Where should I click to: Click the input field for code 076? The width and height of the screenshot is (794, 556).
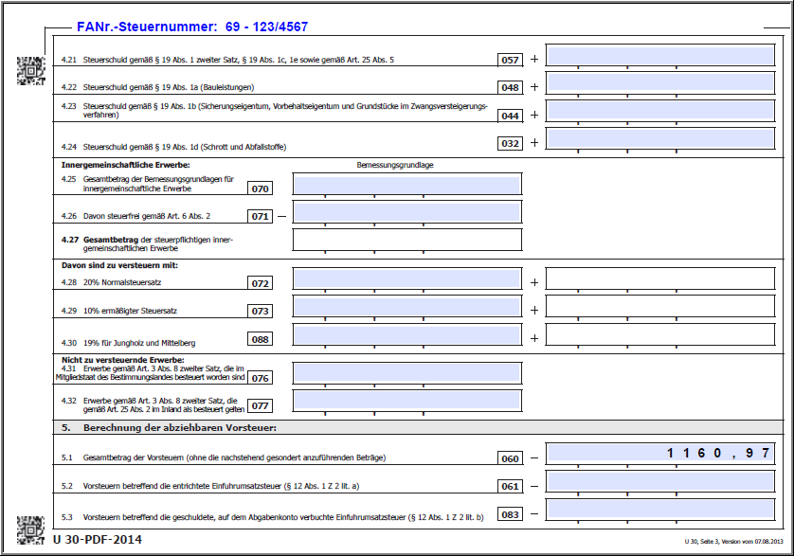(x=407, y=373)
